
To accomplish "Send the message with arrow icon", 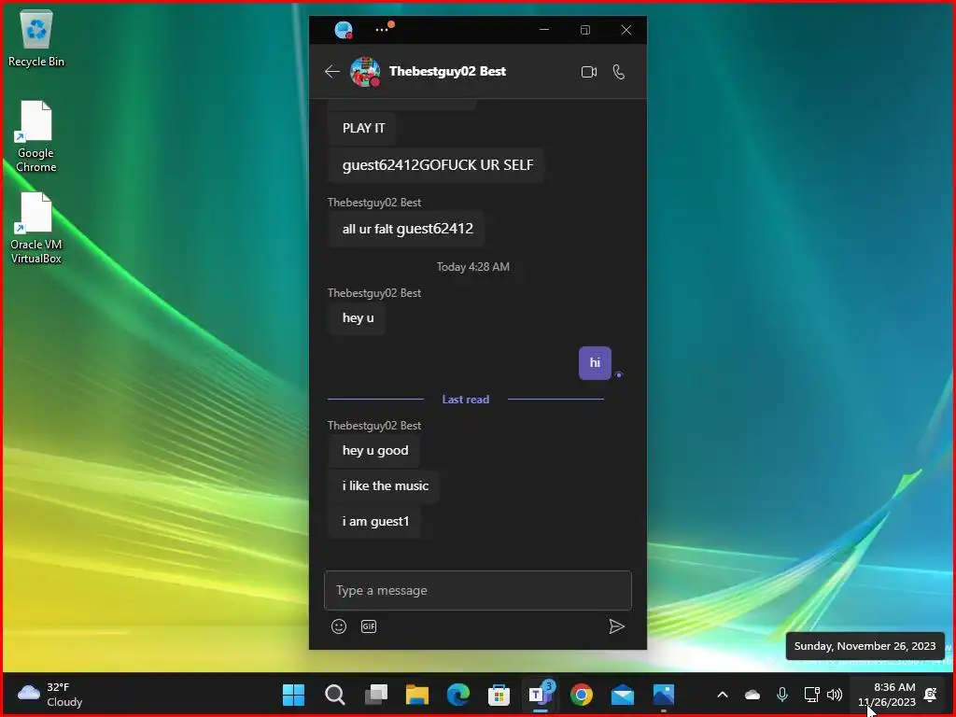I will (616, 626).
